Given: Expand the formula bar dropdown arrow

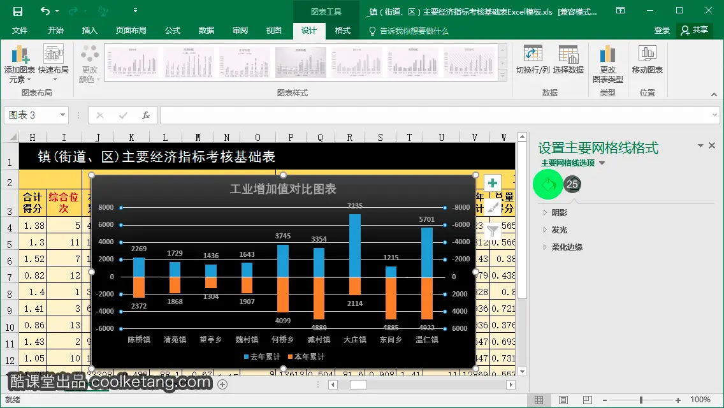Looking at the screenshot, I should tap(715, 115).
